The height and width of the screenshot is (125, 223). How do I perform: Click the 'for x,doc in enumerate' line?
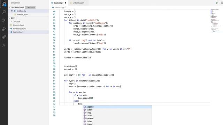pyautogui.click(x=82, y=81)
